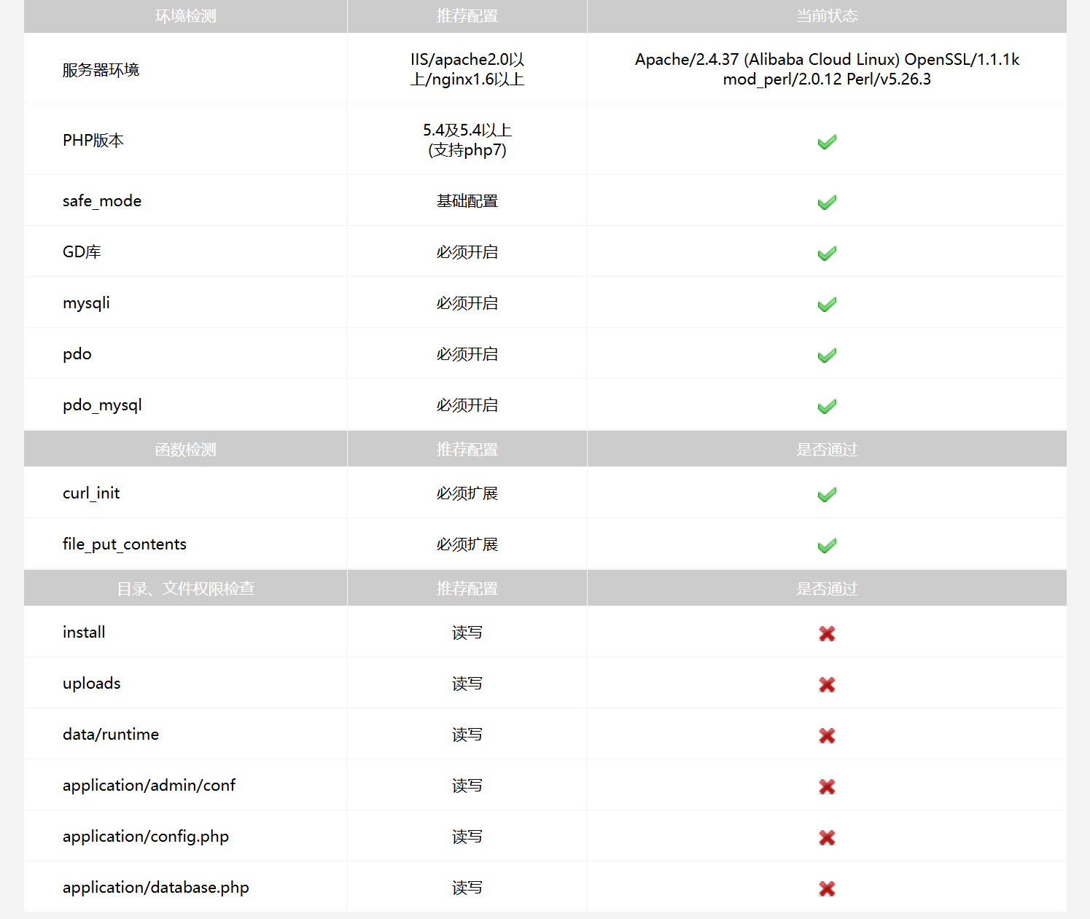Click the green checkmark for file_put_contents
Screen dimensions: 1090x919
(827, 545)
